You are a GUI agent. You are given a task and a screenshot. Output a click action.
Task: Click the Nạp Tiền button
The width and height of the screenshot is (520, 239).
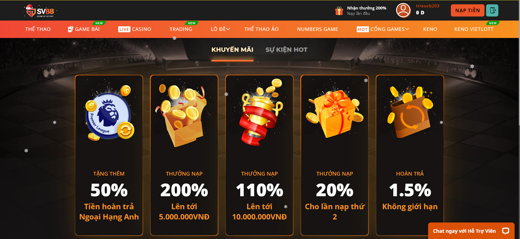467,10
